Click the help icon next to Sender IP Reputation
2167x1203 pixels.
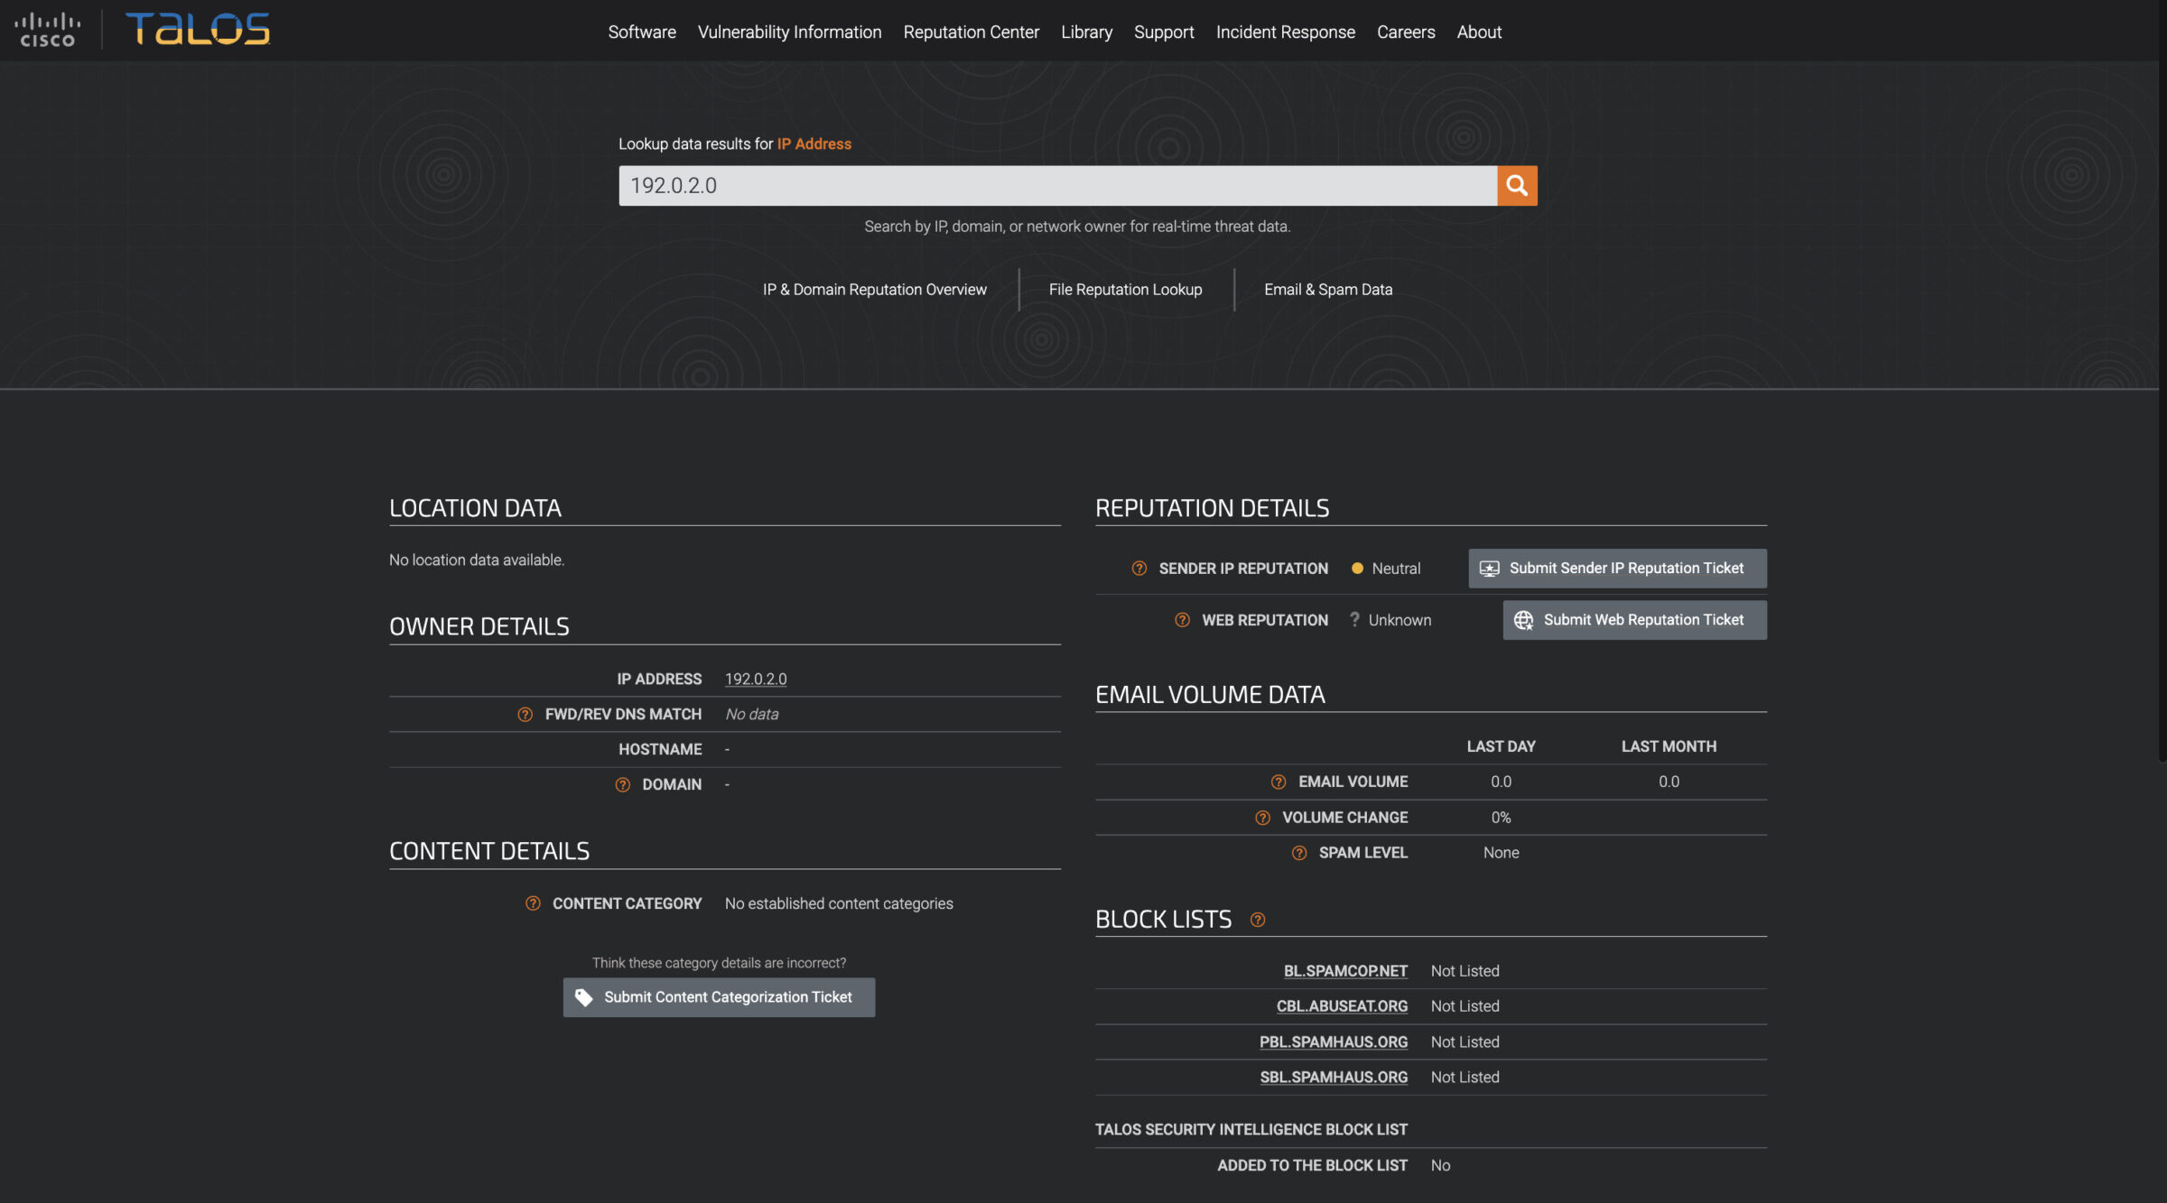[x=1139, y=569]
